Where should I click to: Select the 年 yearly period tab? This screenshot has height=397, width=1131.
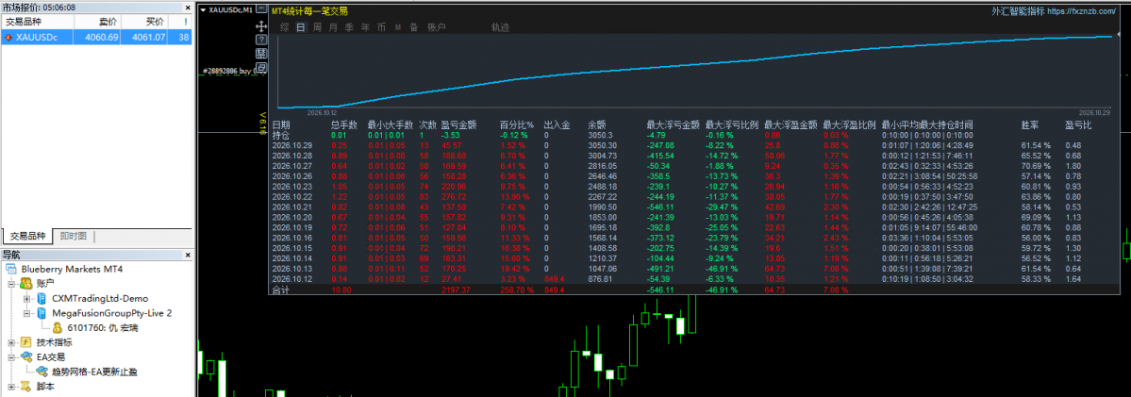[365, 27]
